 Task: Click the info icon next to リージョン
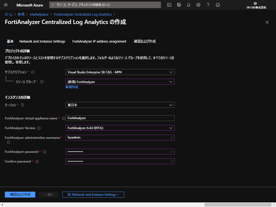click(x=23, y=105)
